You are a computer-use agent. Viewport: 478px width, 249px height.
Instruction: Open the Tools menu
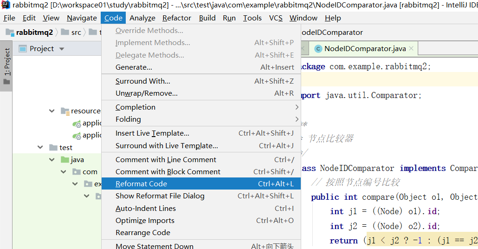[x=252, y=18]
